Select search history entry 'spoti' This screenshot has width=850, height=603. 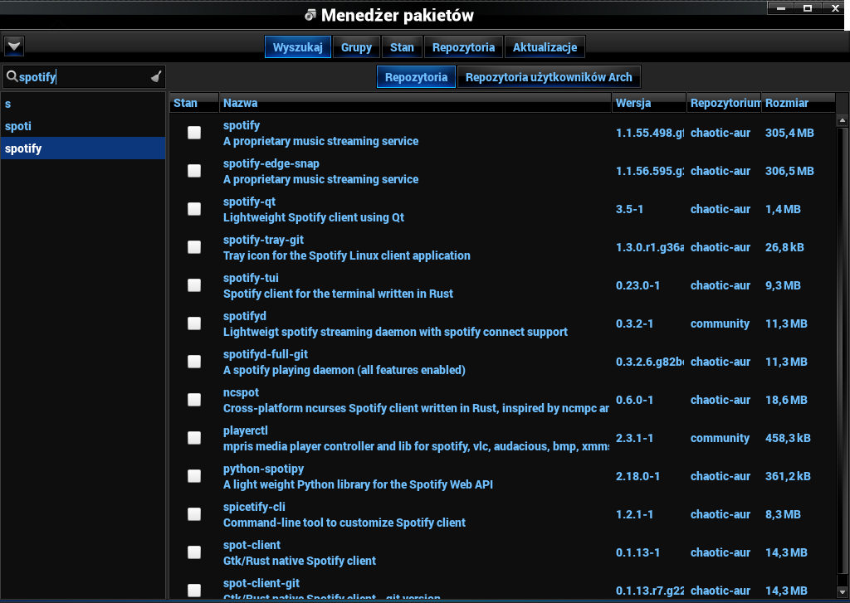tap(83, 126)
